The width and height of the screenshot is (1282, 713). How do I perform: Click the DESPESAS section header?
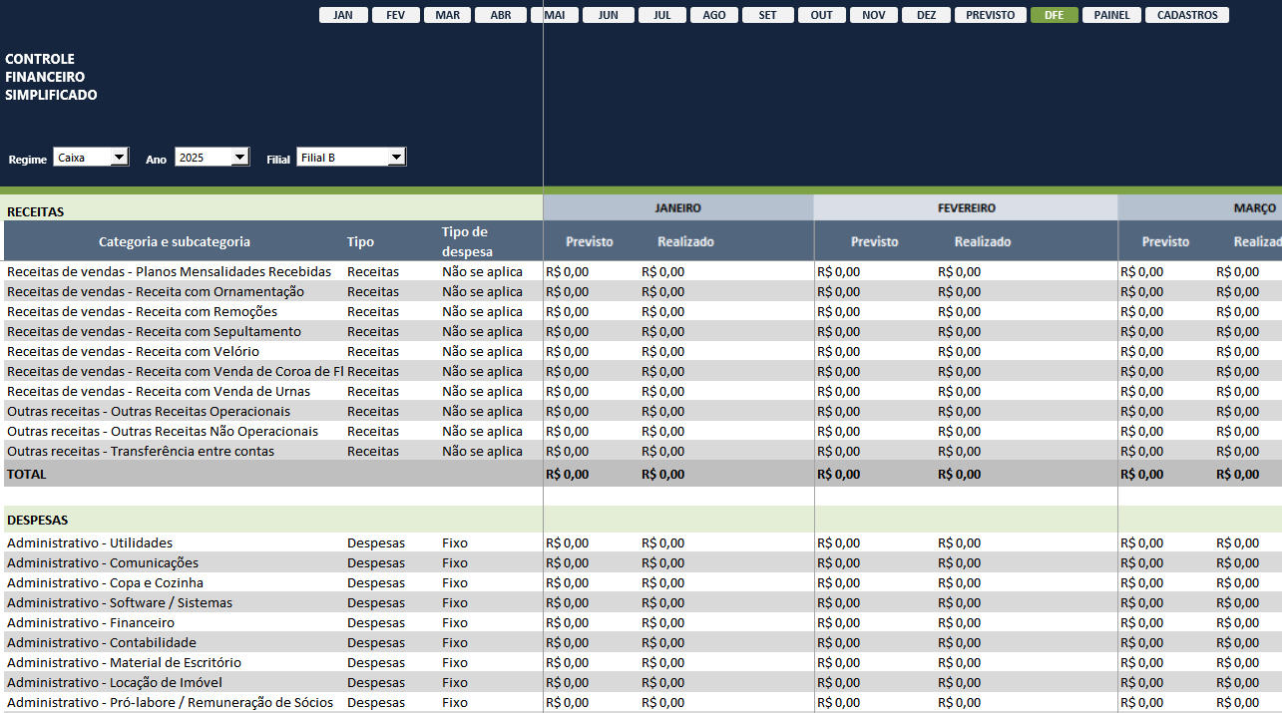click(x=37, y=520)
